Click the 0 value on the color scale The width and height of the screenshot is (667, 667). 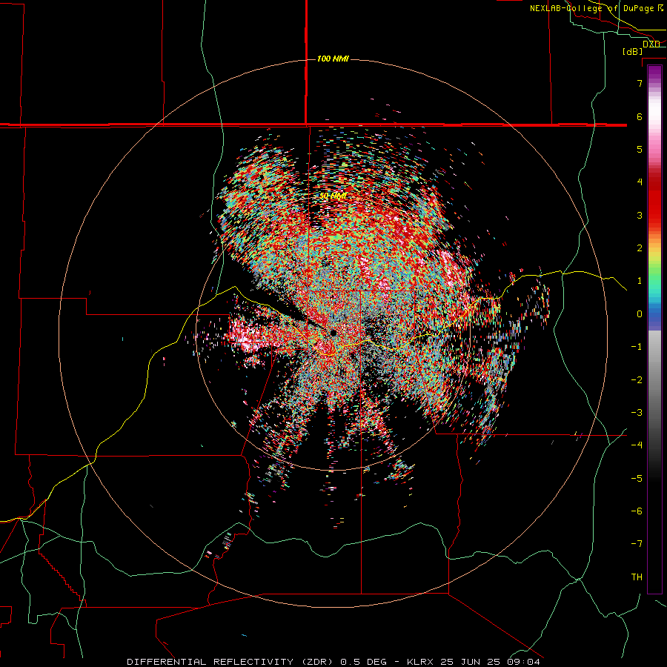(640, 314)
